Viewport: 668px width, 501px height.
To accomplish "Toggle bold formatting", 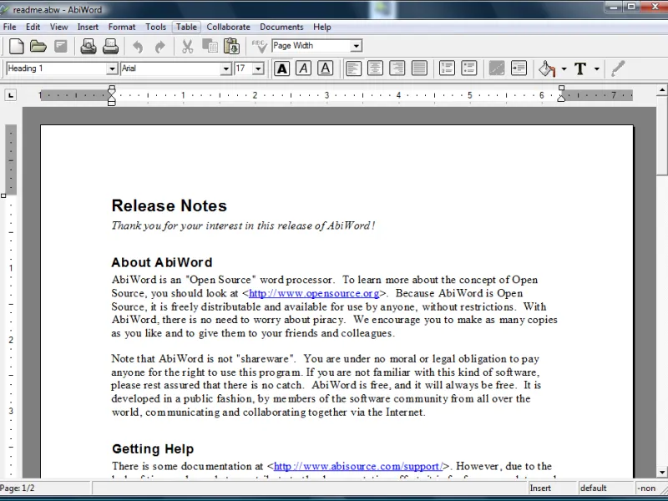I will pos(281,68).
